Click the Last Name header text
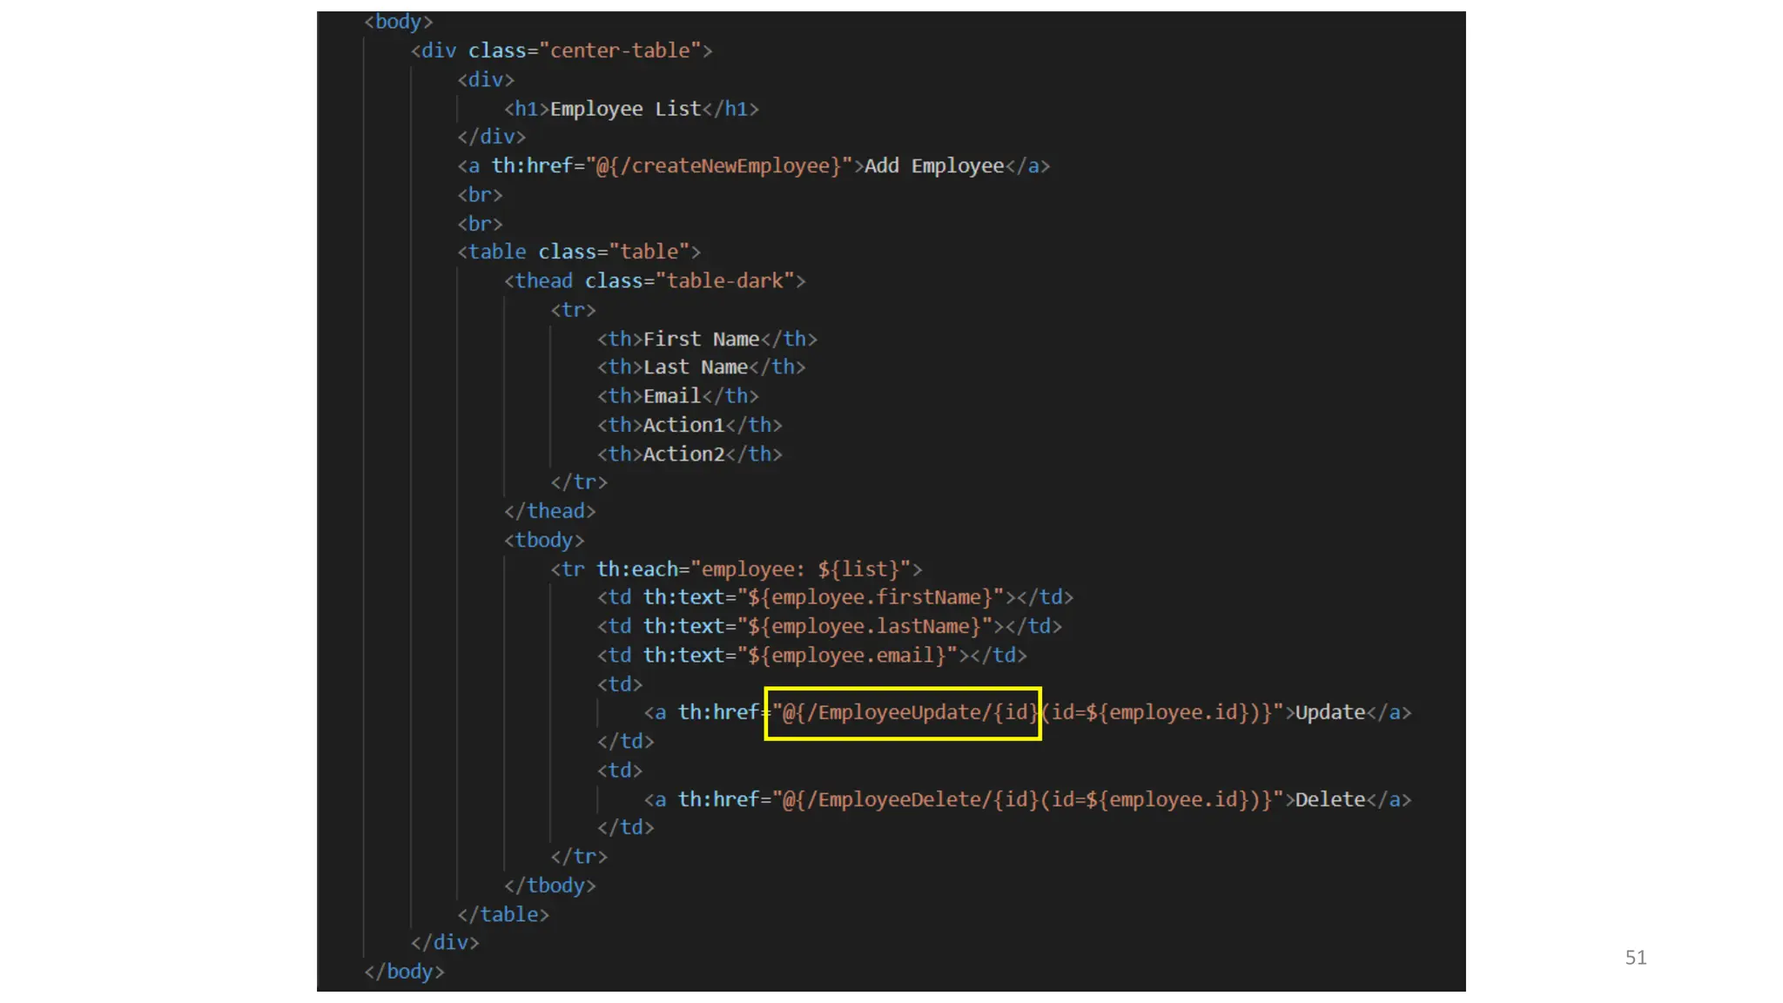This screenshot has width=1783, height=1003. (695, 367)
